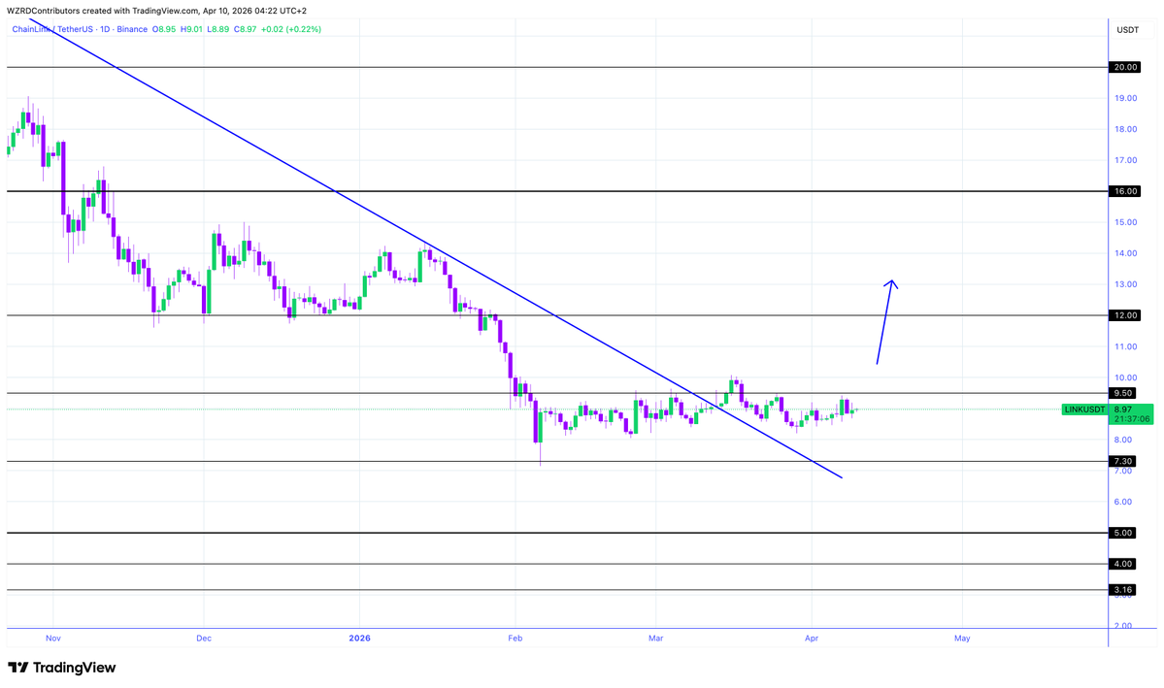Select the 4.00 price line label
Screen dimensions: 1164x688
(1122, 564)
